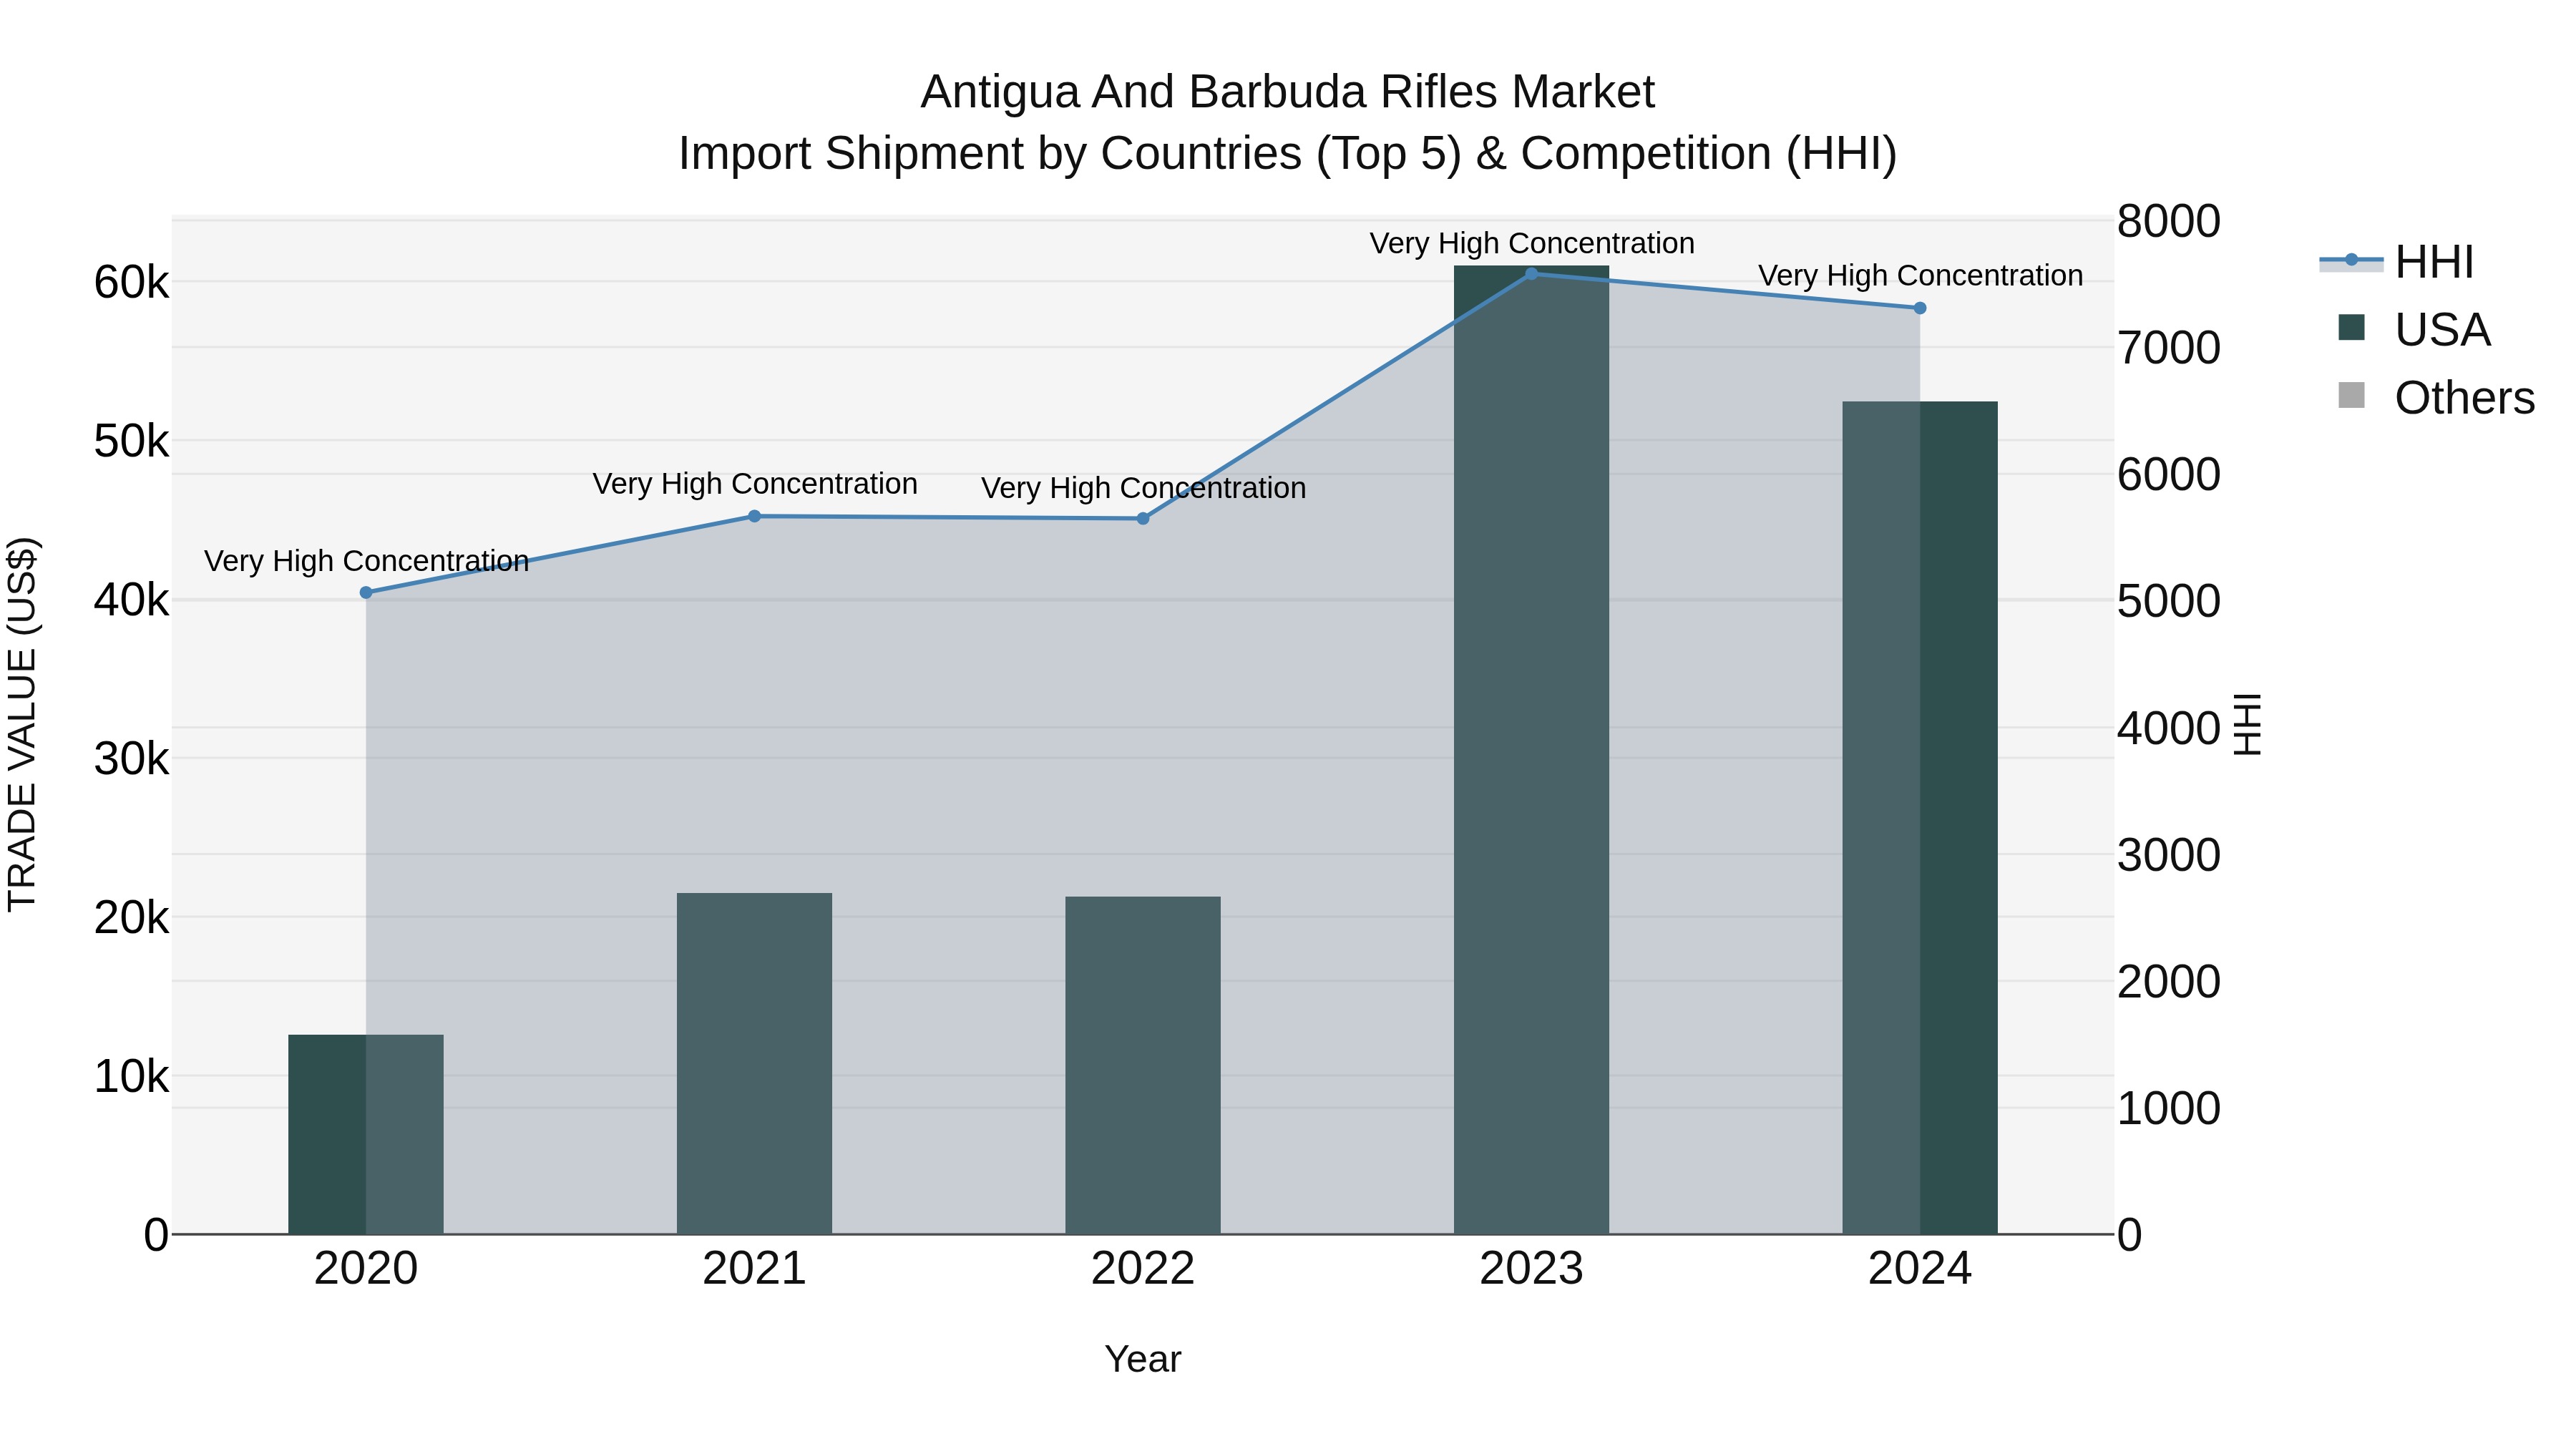
Task: Click the 2023 x-axis tick label
Action: pyautogui.click(x=1531, y=1269)
